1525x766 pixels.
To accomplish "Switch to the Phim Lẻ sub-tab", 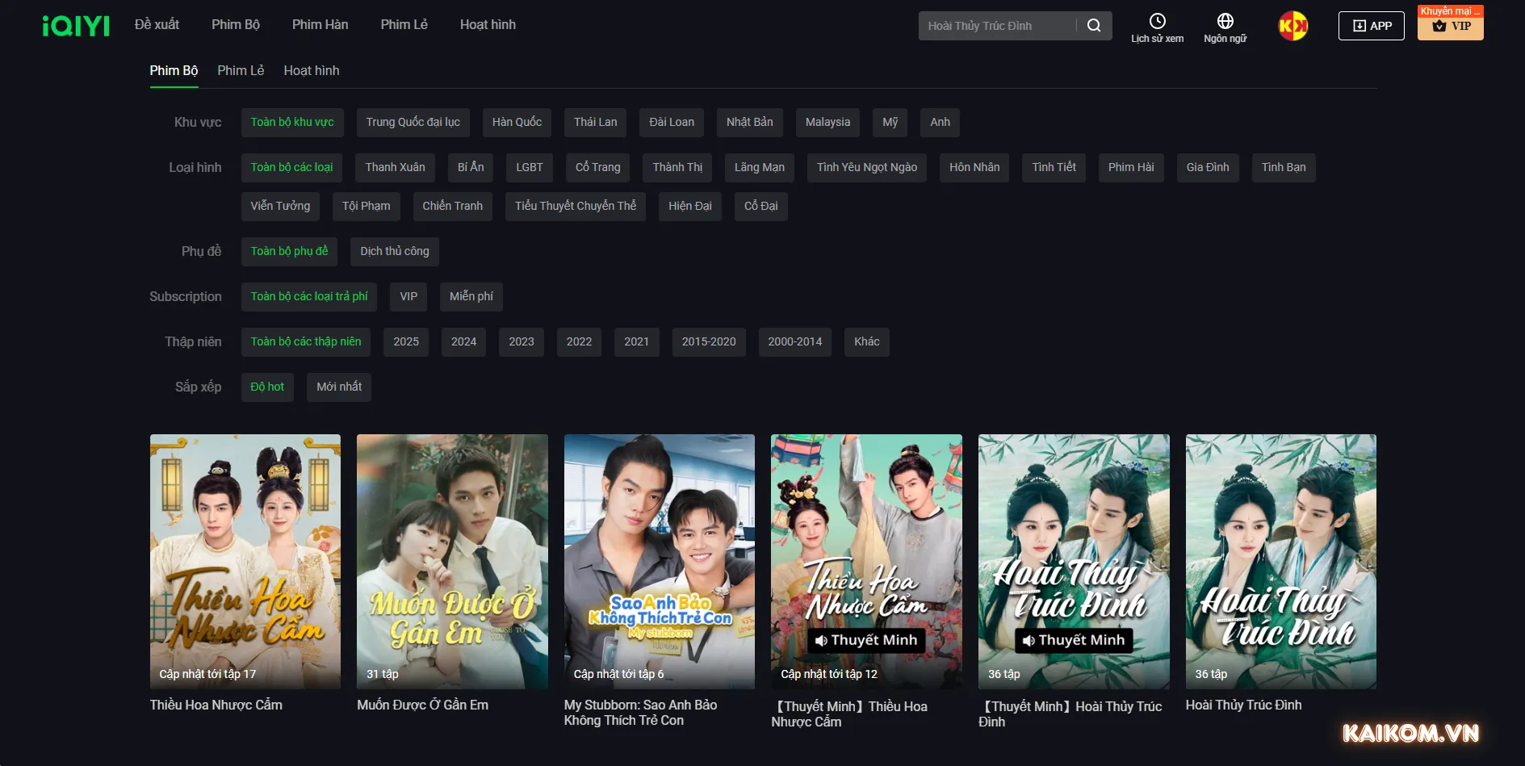I will point(241,71).
